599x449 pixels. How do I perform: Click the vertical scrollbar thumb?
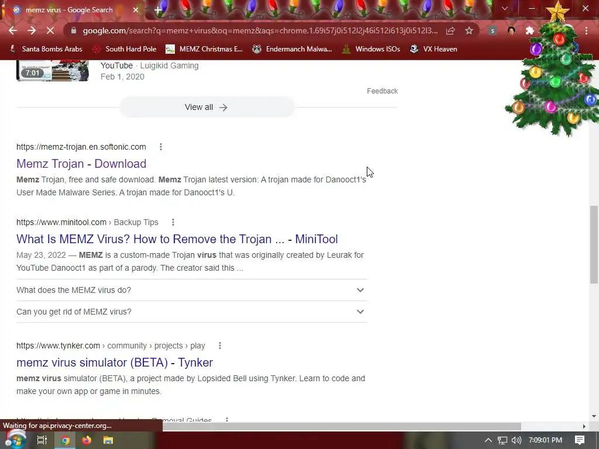tap(594, 244)
